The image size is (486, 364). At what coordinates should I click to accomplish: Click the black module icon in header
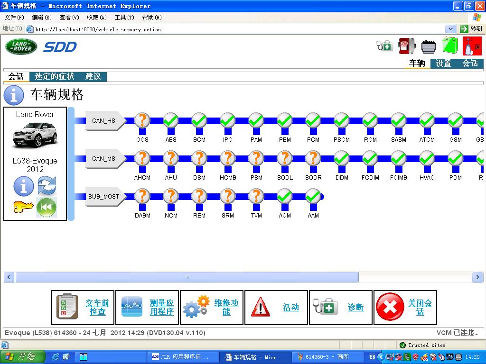click(x=429, y=46)
